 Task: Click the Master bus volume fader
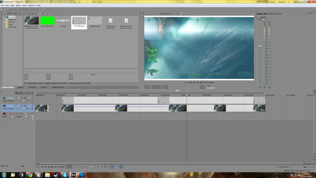260,46
